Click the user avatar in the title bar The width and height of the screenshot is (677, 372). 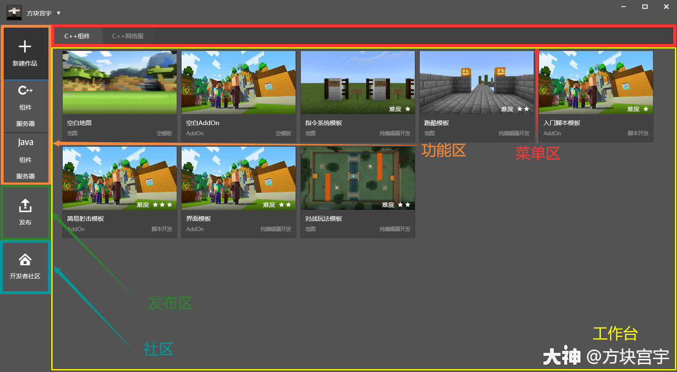point(14,13)
